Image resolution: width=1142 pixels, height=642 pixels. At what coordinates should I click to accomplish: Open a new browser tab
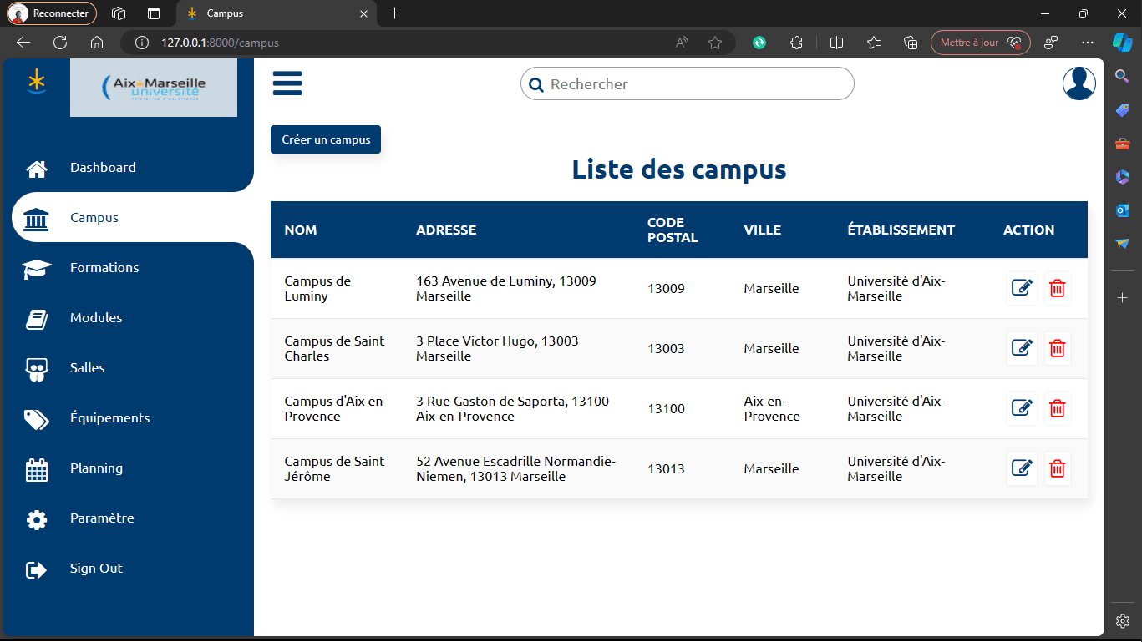coord(395,13)
